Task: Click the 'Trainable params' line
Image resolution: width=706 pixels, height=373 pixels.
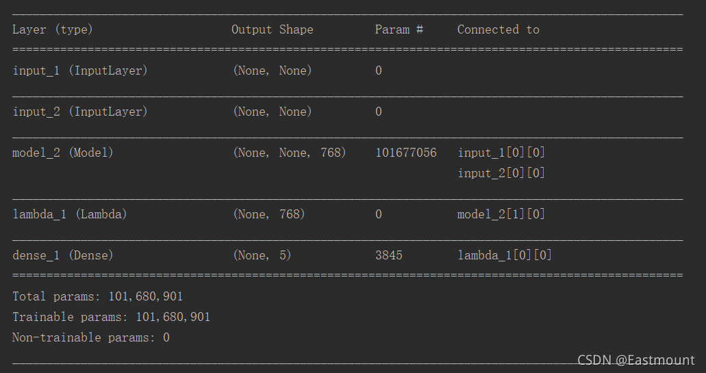Action: pos(111,317)
